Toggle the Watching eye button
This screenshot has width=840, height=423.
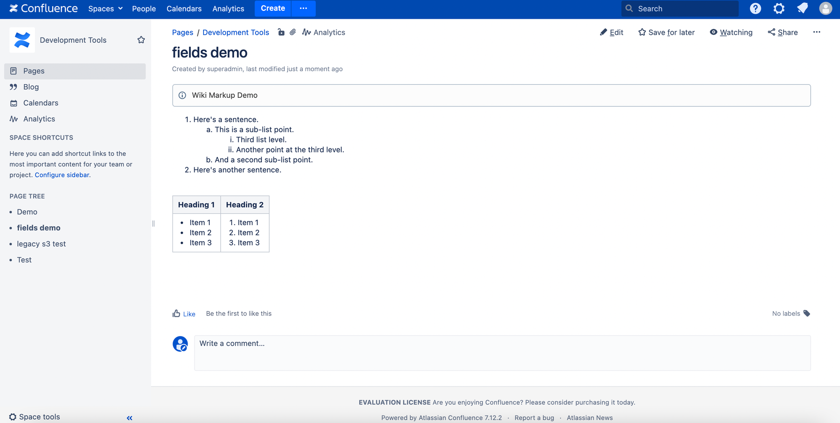731,32
